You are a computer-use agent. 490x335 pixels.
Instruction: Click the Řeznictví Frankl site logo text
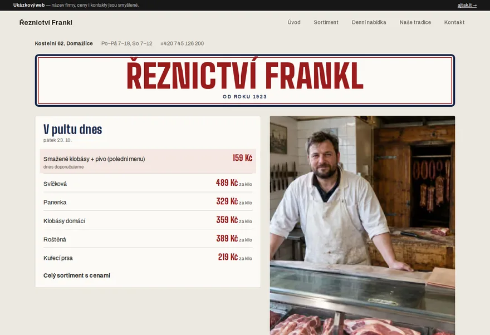point(46,22)
